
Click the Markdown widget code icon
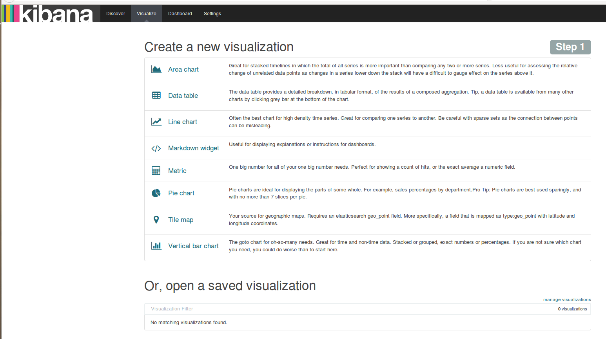[x=156, y=148]
